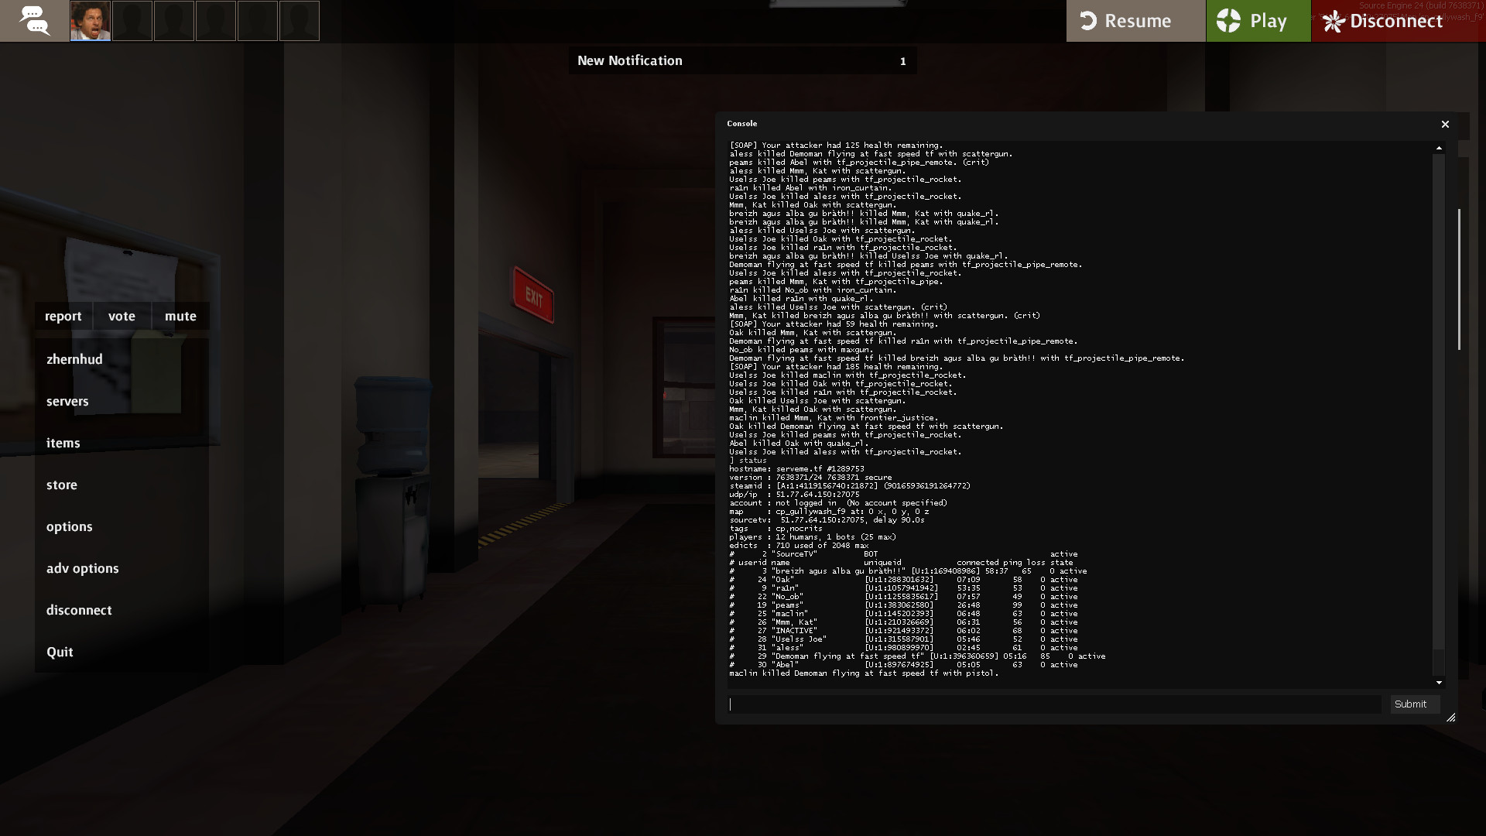Screen dimensions: 1486x836
Task: Select the first empty friend silhouette slot
Action: 132,21
